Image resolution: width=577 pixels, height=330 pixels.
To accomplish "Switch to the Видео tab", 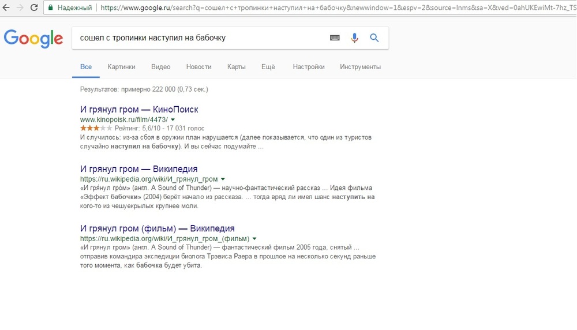I will (160, 67).
